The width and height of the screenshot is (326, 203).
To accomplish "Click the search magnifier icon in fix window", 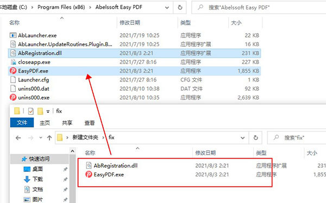I will click(x=276, y=137).
